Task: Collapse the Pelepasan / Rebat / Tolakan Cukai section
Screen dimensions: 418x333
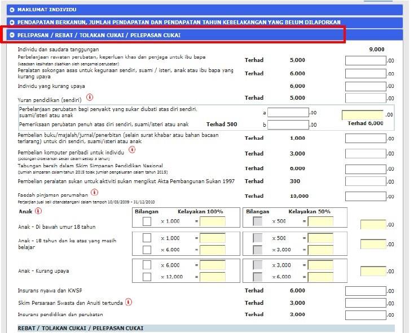Action: 12,35
